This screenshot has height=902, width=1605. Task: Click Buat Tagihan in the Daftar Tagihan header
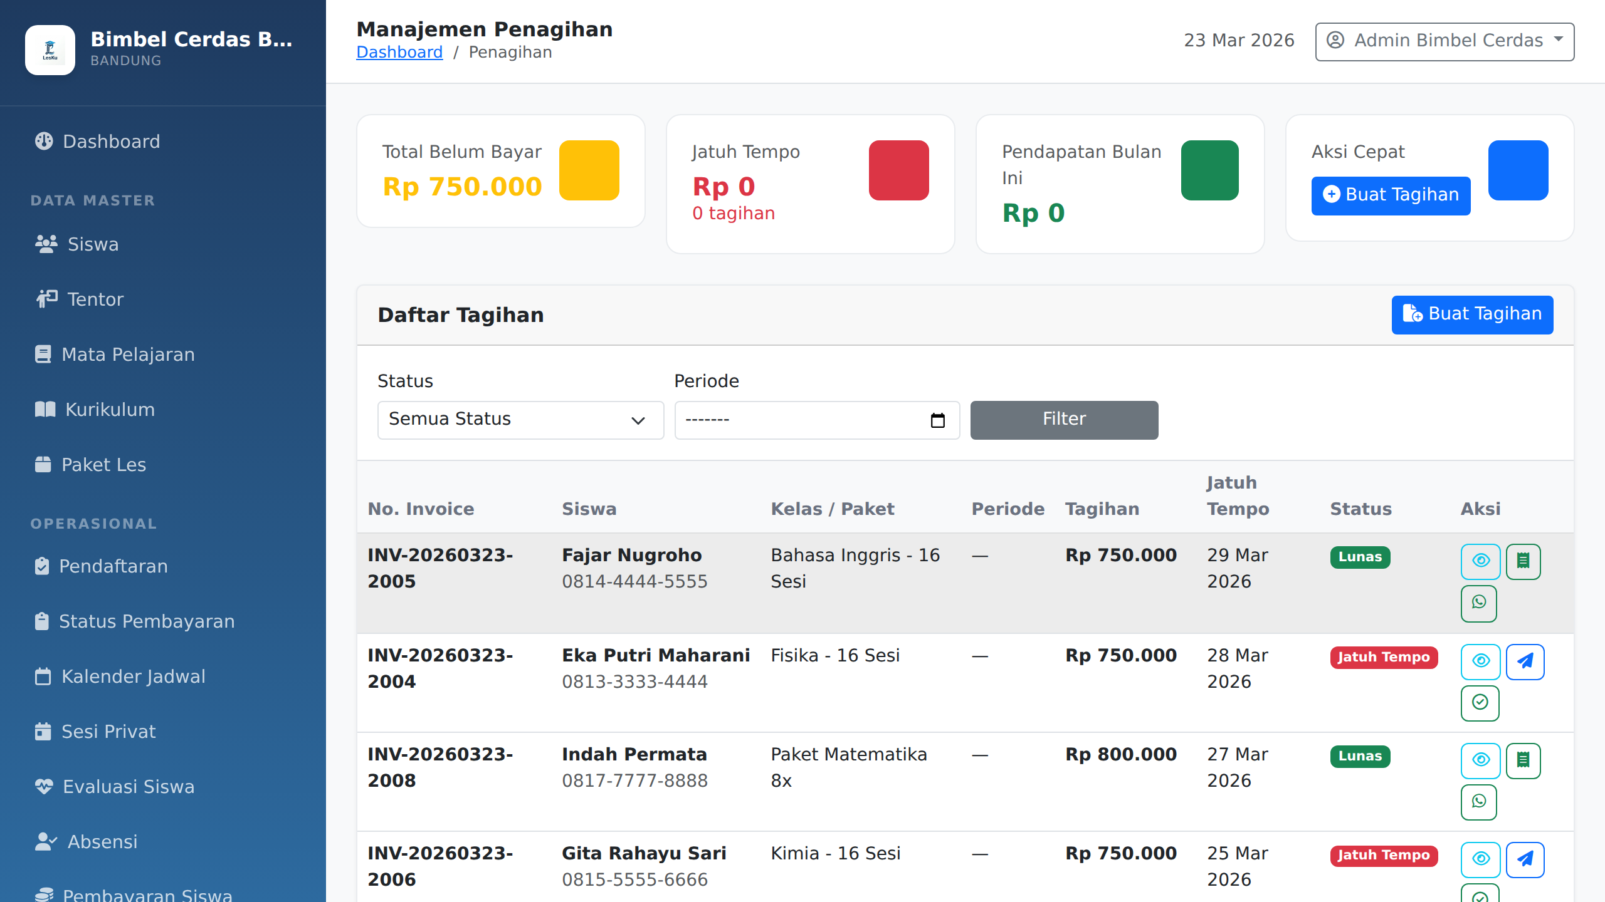[x=1472, y=314]
